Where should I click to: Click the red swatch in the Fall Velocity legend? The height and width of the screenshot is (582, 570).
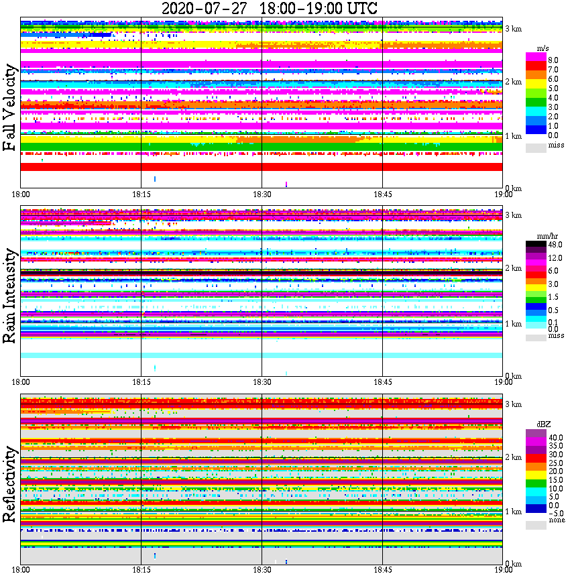tap(536, 65)
